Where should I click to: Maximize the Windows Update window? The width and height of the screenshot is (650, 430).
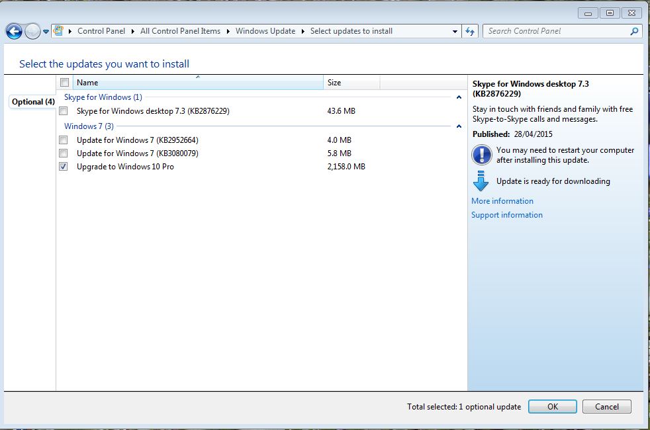coord(610,13)
